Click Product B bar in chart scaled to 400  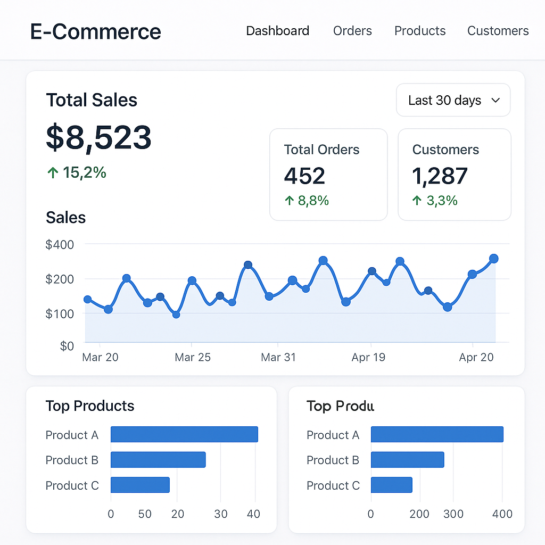click(407, 460)
